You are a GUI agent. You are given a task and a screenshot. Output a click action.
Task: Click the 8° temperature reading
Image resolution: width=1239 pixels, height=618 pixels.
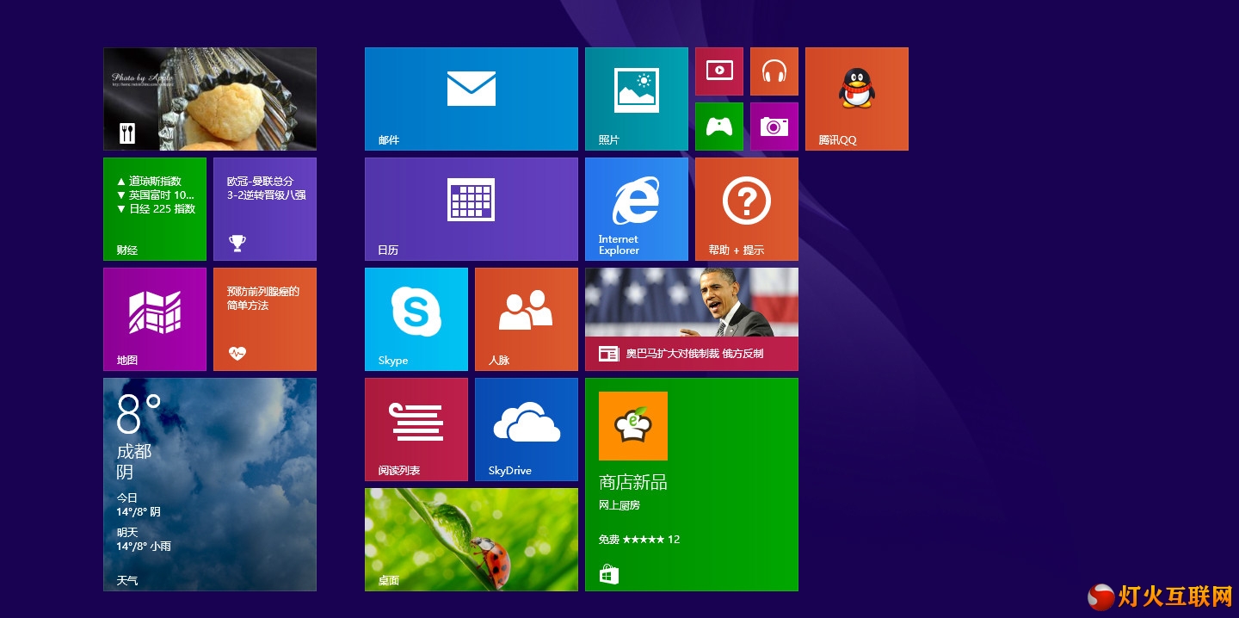[139, 414]
